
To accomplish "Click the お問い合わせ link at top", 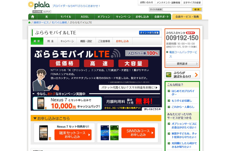I will (x=147, y=3).
